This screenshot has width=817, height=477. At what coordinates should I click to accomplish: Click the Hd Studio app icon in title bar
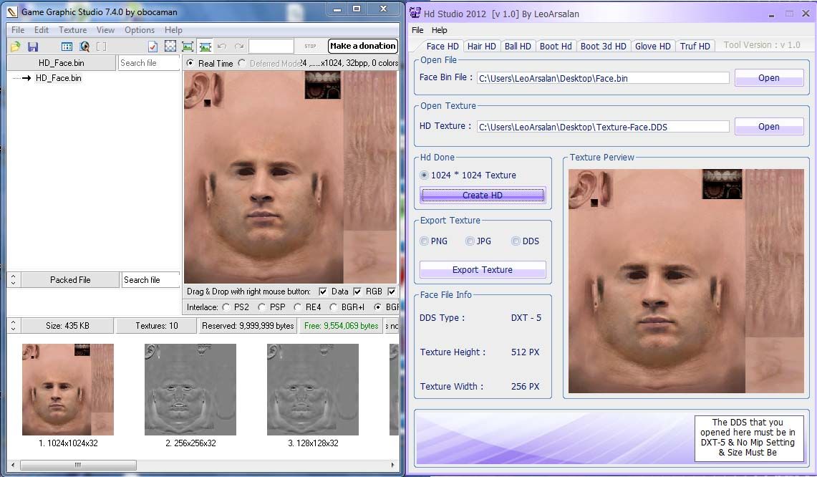coord(415,13)
